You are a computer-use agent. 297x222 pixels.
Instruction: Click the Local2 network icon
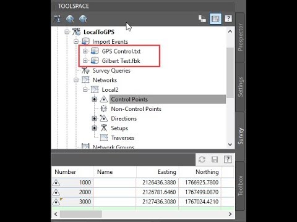coord(95,89)
